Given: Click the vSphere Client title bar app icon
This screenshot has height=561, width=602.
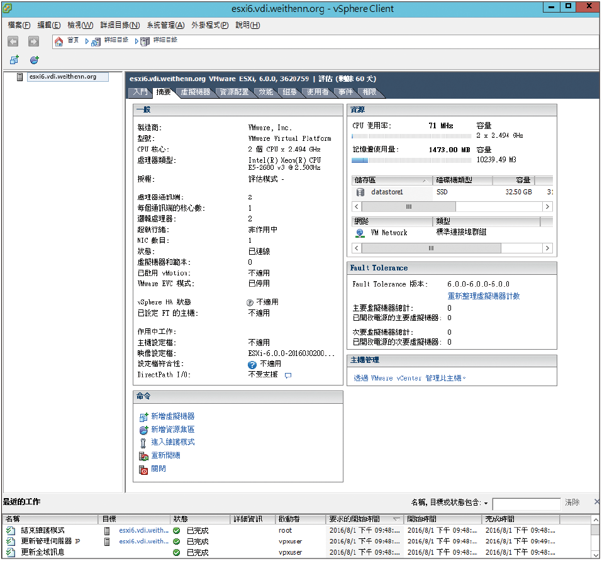Looking at the screenshot, I should tap(7, 8).
